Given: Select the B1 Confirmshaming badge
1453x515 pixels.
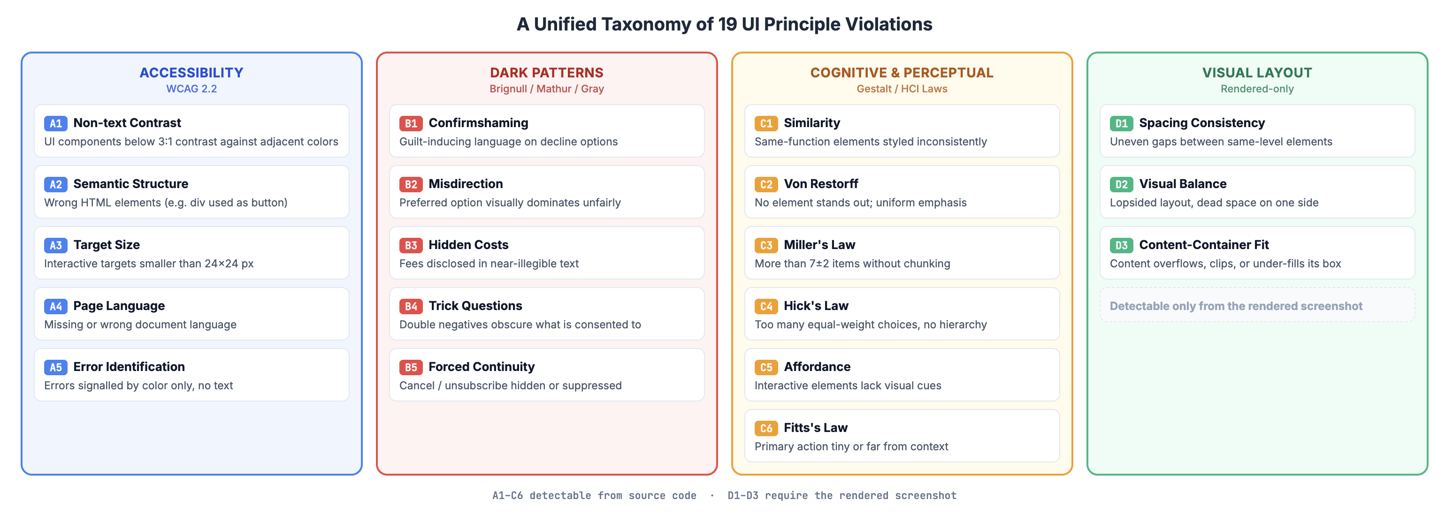Looking at the screenshot, I should click(x=411, y=123).
